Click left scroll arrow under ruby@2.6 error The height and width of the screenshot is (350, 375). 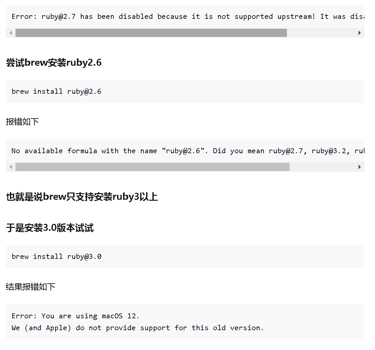(11, 167)
